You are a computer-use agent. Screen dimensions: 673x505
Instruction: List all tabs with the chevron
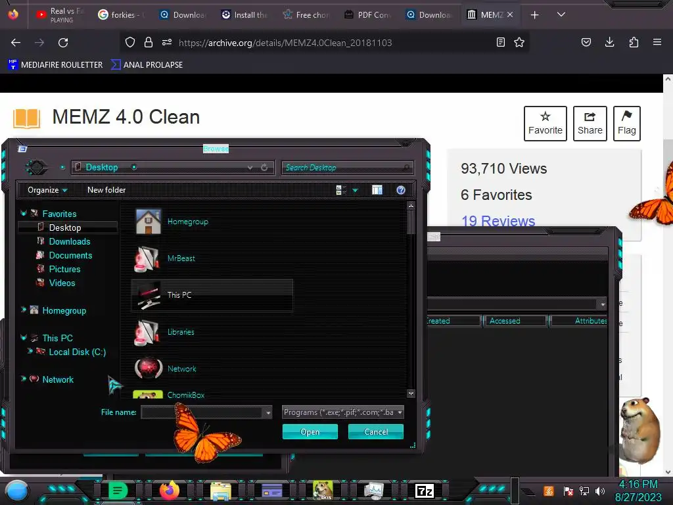(561, 14)
